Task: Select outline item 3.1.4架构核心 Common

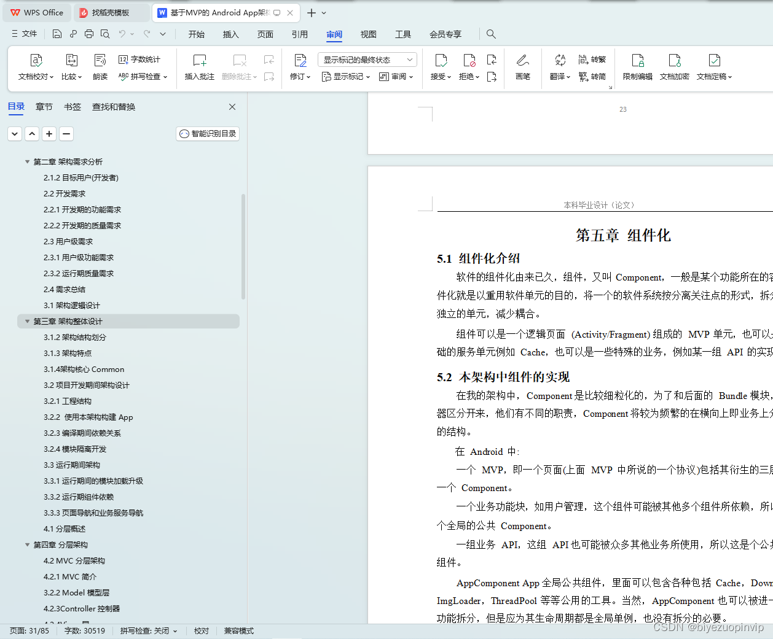Action: (x=84, y=370)
